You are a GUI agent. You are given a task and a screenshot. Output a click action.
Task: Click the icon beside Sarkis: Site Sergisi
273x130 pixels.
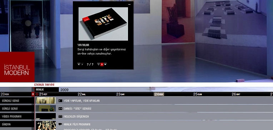(60, 109)
